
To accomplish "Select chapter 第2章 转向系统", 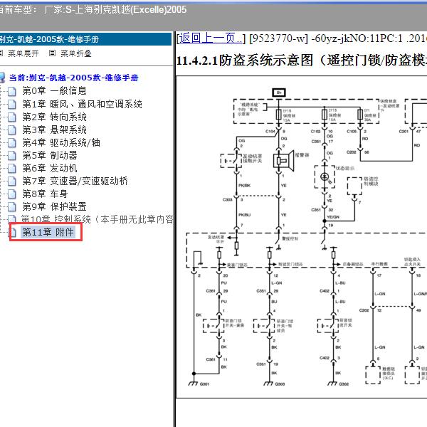I will coord(54,117).
